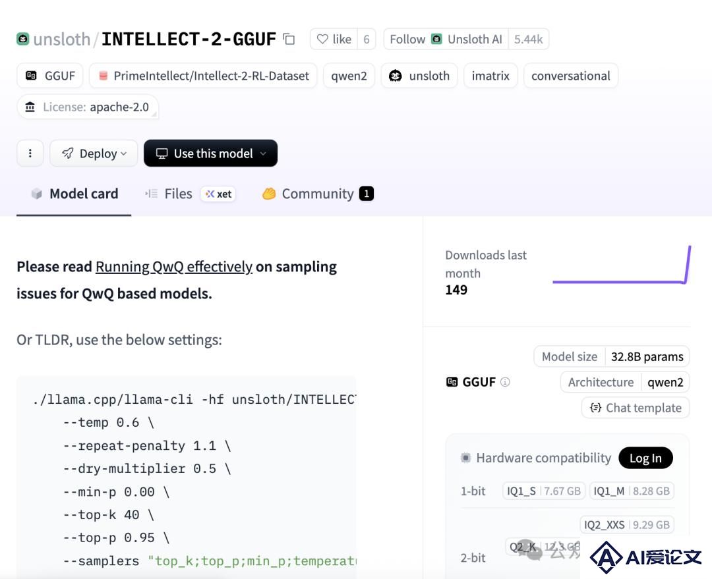
Task: Select the GGUF tag chip
Action: pyautogui.click(x=50, y=76)
